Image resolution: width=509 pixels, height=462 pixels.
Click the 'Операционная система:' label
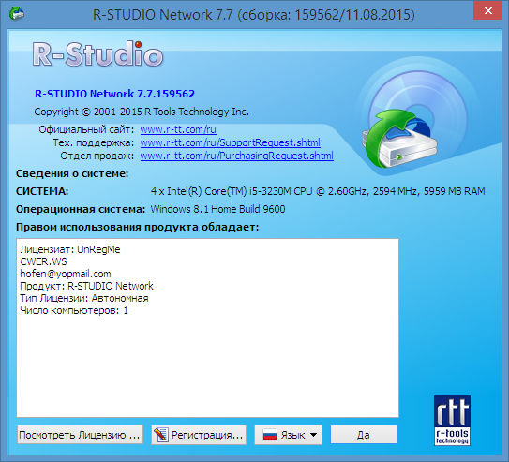pyautogui.click(x=81, y=209)
